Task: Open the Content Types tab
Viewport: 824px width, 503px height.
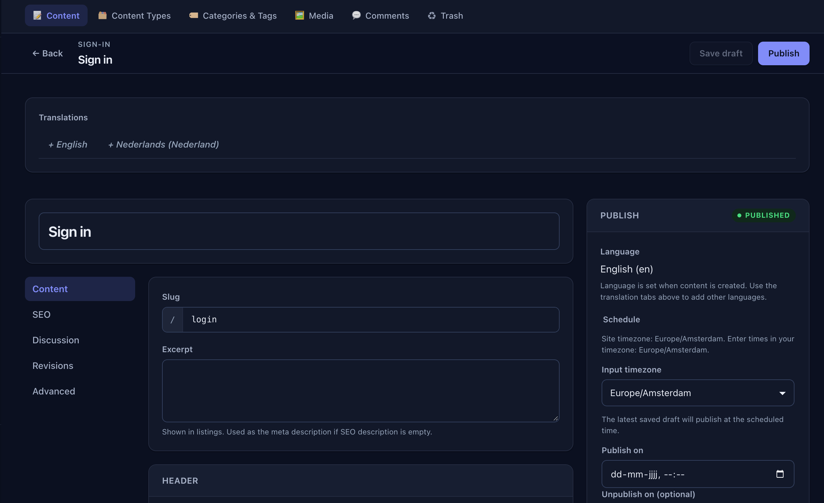Action: pos(134,16)
